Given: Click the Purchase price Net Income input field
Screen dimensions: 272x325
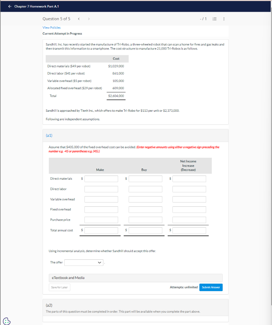Looking at the screenshot, I should tap(189, 220).
